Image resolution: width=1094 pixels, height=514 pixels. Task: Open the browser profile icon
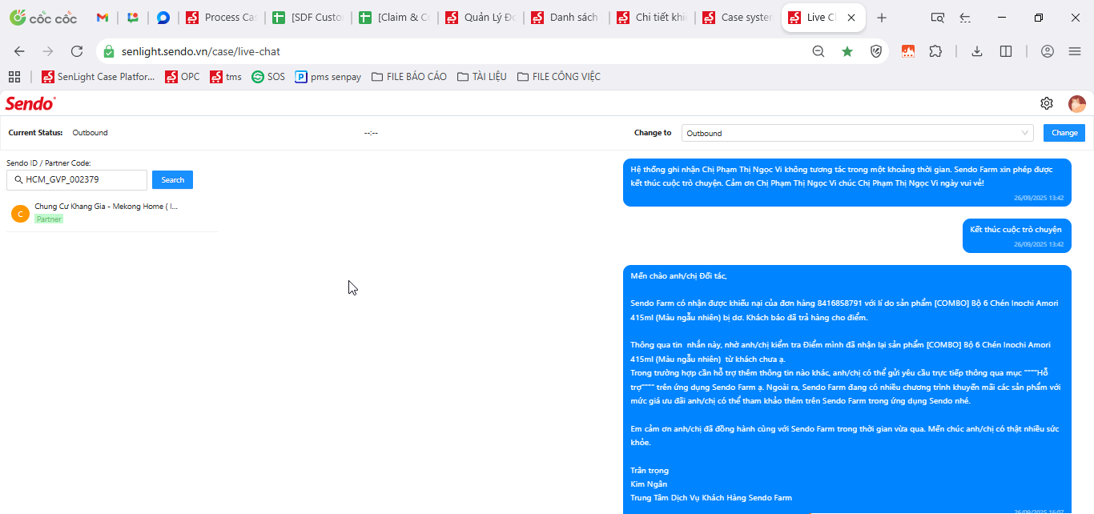coord(1048,51)
